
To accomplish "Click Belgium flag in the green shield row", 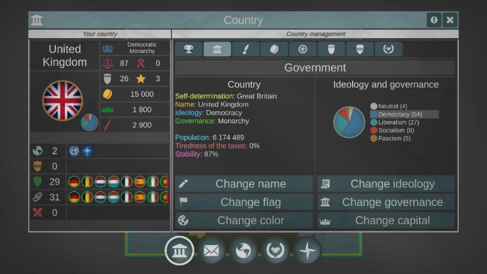I will coord(87,182).
